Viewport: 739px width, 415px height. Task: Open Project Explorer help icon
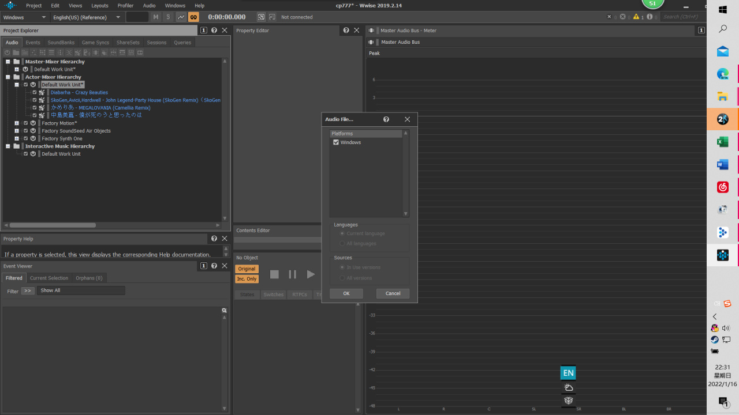(214, 31)
